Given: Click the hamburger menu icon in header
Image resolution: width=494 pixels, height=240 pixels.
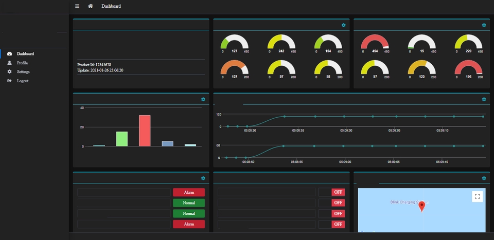Looking at the screenshot, I should click(x=77, y=6).
